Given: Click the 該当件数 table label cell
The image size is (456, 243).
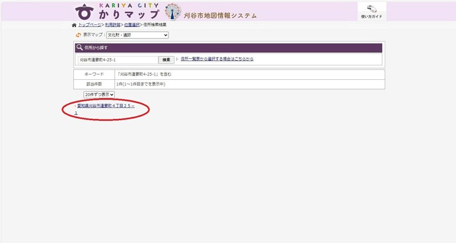Looking at the screenshot, I should point(95,84).
